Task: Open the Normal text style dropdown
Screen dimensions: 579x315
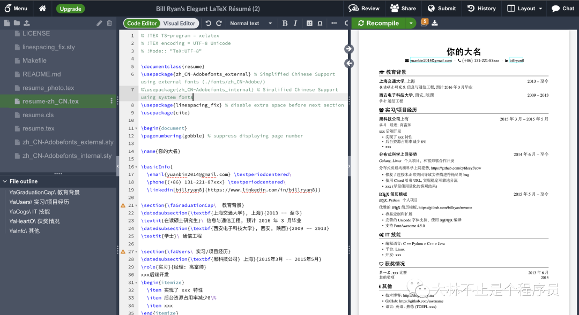Action: [248, 23]
